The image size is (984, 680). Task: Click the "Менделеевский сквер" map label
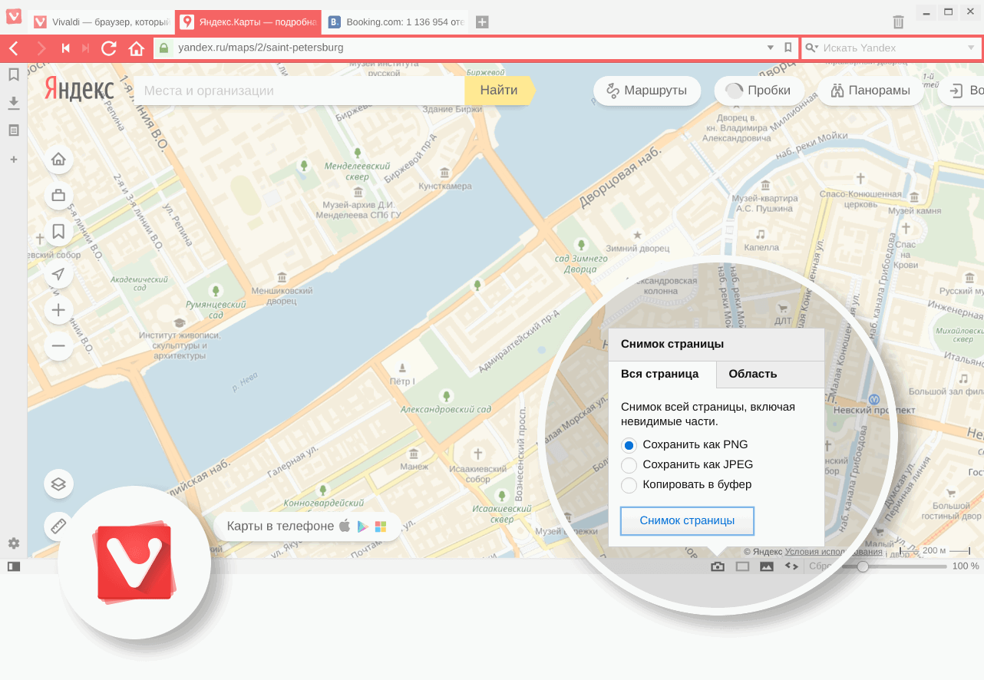(x=358, y=171)
